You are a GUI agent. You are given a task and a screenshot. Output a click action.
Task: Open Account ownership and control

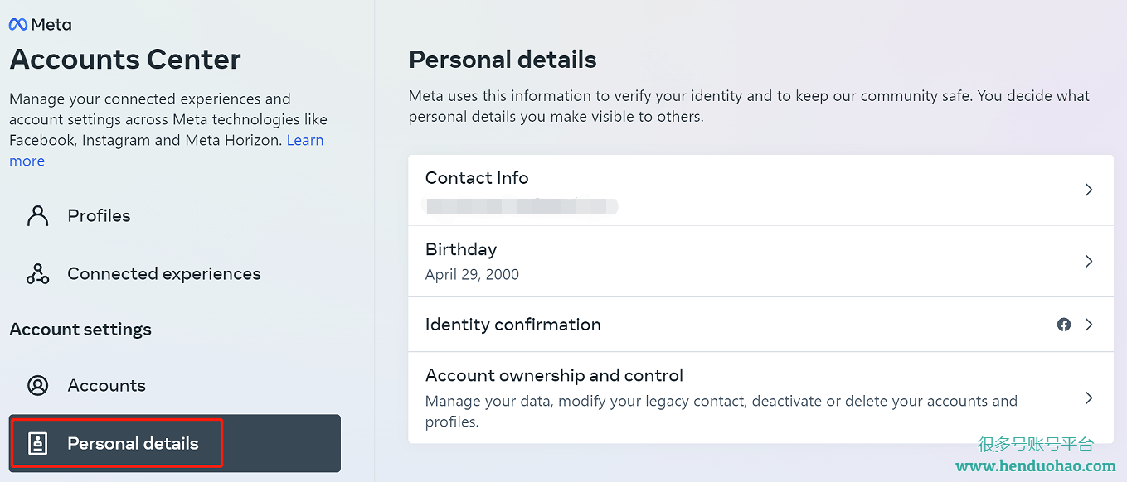(760, 398)
